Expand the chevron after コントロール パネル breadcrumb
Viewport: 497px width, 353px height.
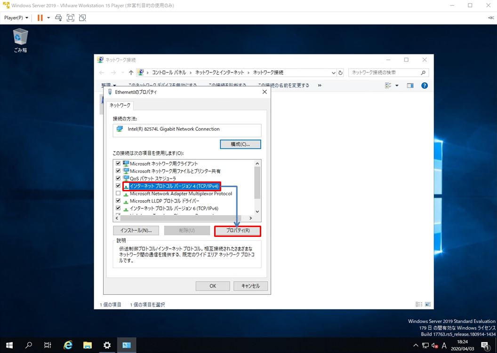pyautogui.click(x=191, y=72)
